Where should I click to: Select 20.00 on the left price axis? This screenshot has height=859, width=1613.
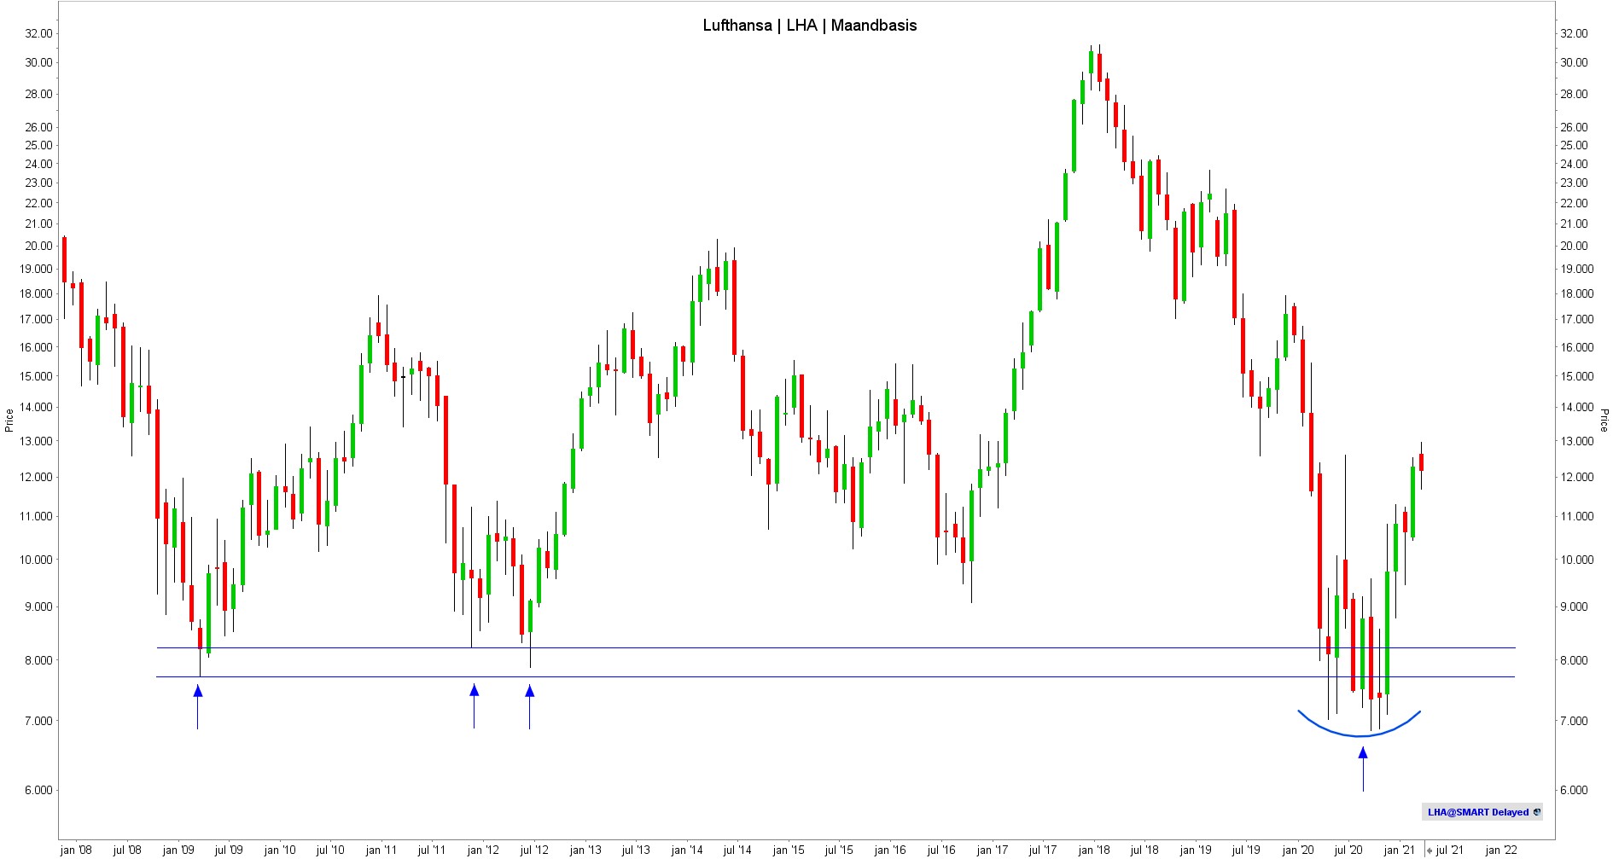tap(38, 246)
